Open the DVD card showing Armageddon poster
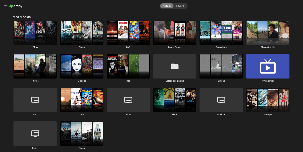This screenshot has height=152, width=303. [82, 100]
